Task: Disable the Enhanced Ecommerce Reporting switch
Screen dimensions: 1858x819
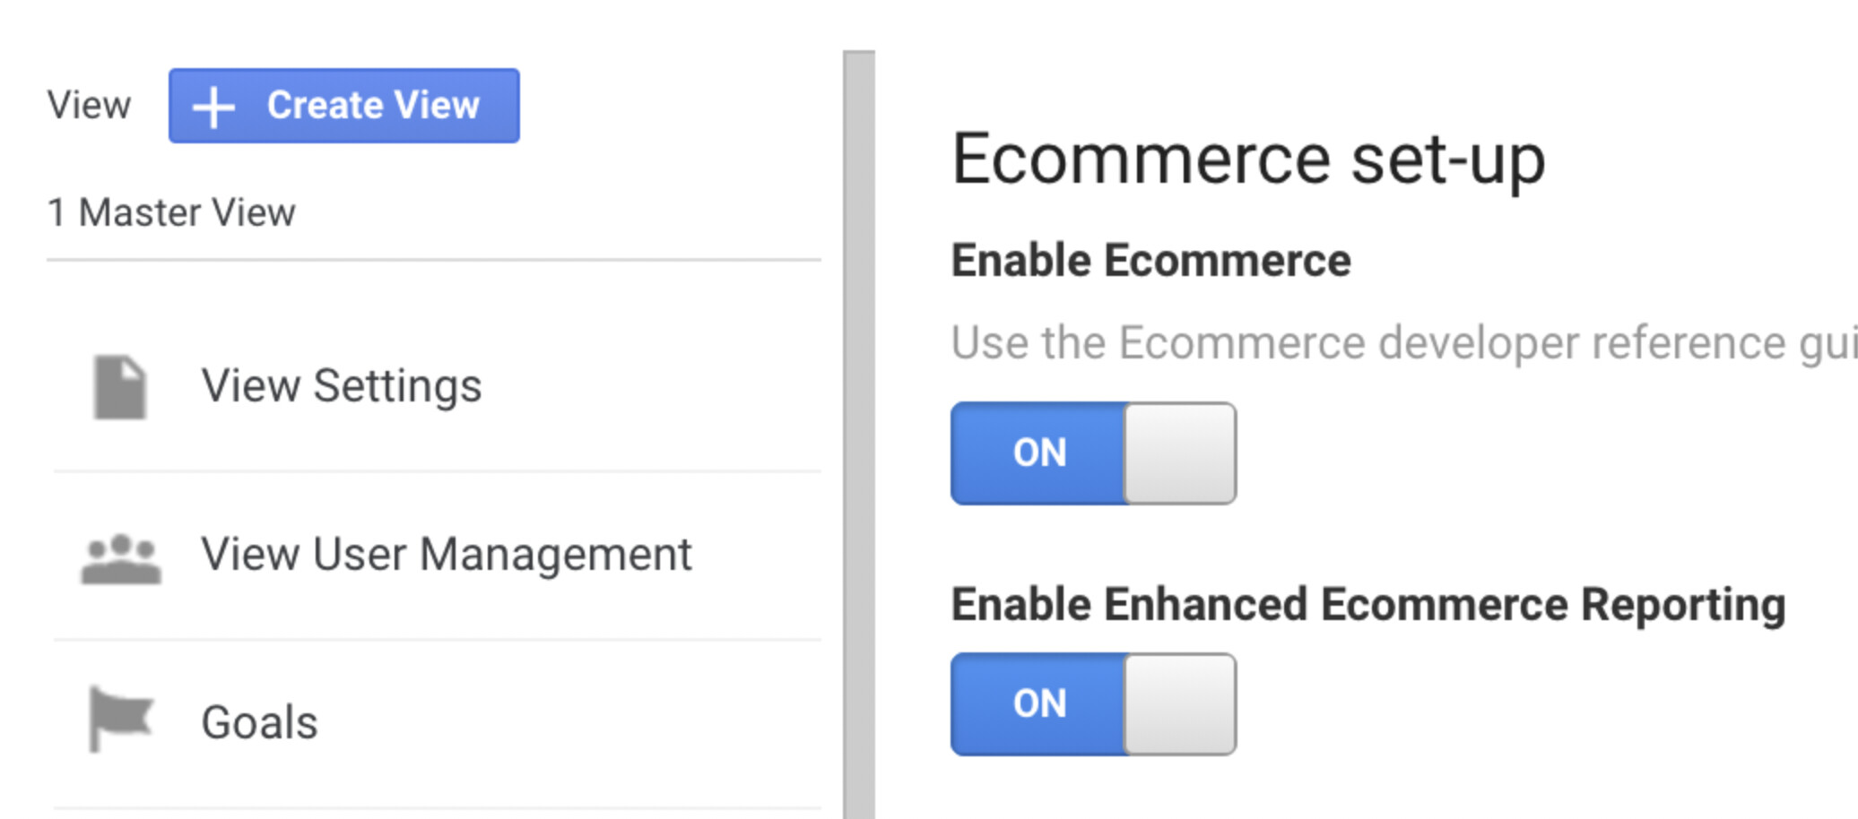Action: point(1093,704)
